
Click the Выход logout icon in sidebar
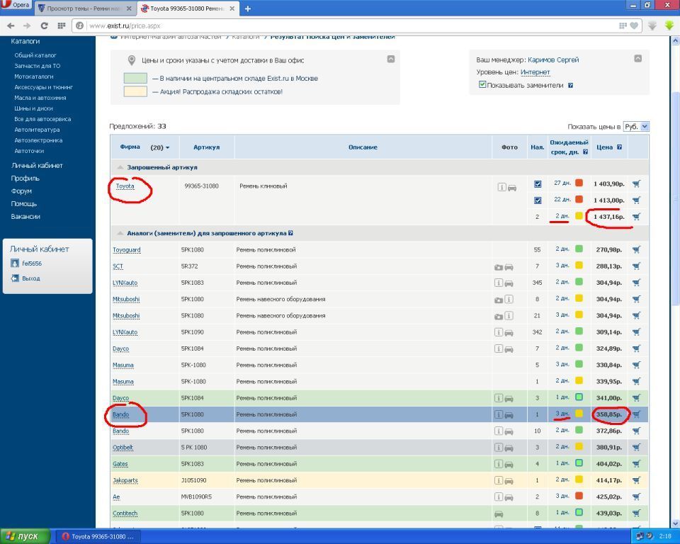[x=15, y=278]
